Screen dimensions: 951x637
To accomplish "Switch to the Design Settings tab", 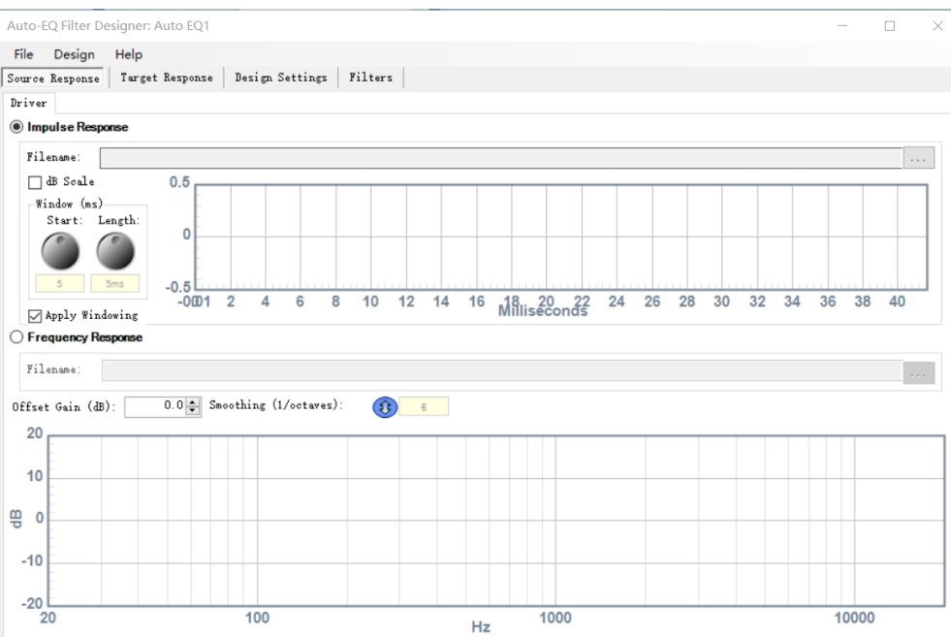I will point(281,78).
